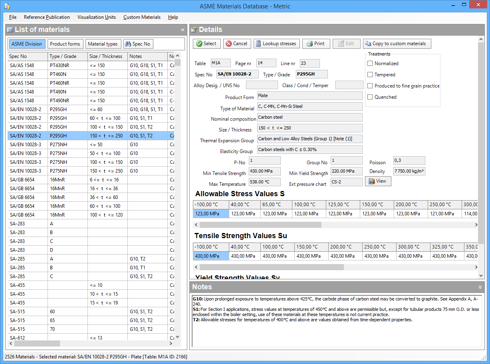Enable the Quenched treatment checkbox
This screenshot has width=490, height=364.
[370, 97]
